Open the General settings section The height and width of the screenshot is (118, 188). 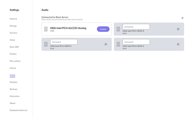click(13, 19)
